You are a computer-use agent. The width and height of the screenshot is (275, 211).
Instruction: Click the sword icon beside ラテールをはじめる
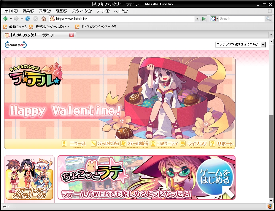[x=94, y=144]
